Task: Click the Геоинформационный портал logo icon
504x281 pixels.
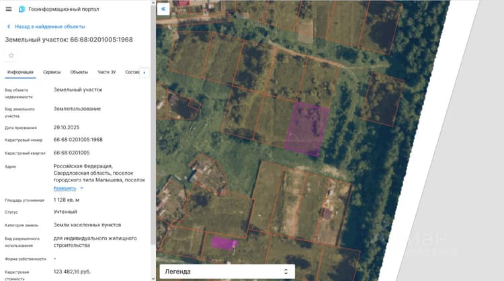Action: coord(22,9)
